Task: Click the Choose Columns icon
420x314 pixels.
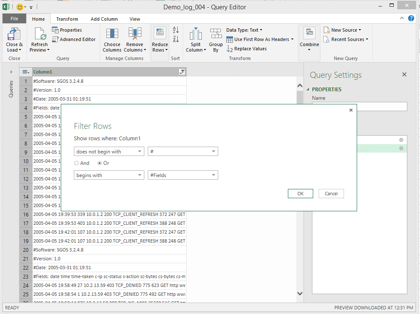Action: pos(112,34)
